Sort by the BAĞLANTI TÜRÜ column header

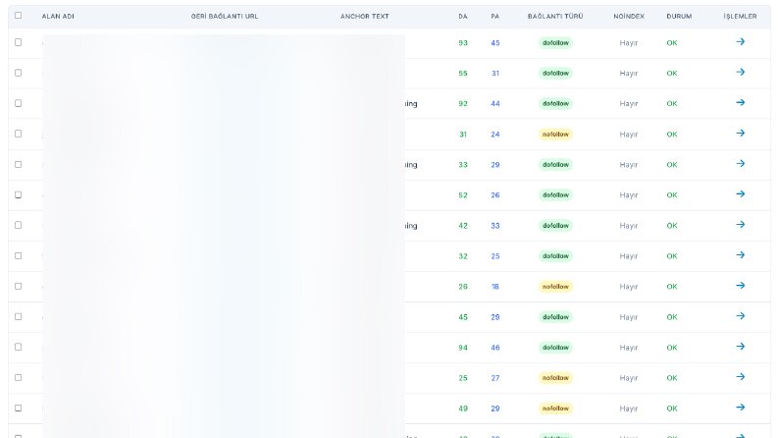point(555,17)
